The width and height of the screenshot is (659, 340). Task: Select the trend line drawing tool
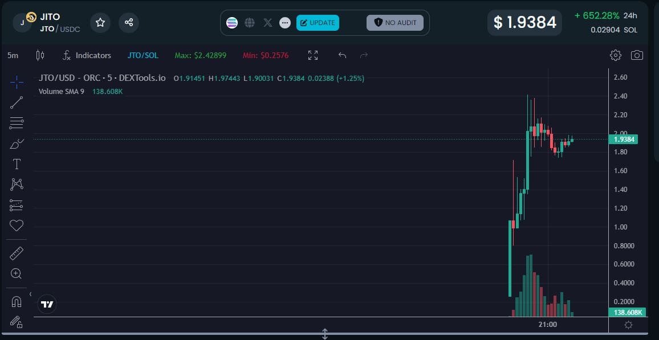(17, 102)
